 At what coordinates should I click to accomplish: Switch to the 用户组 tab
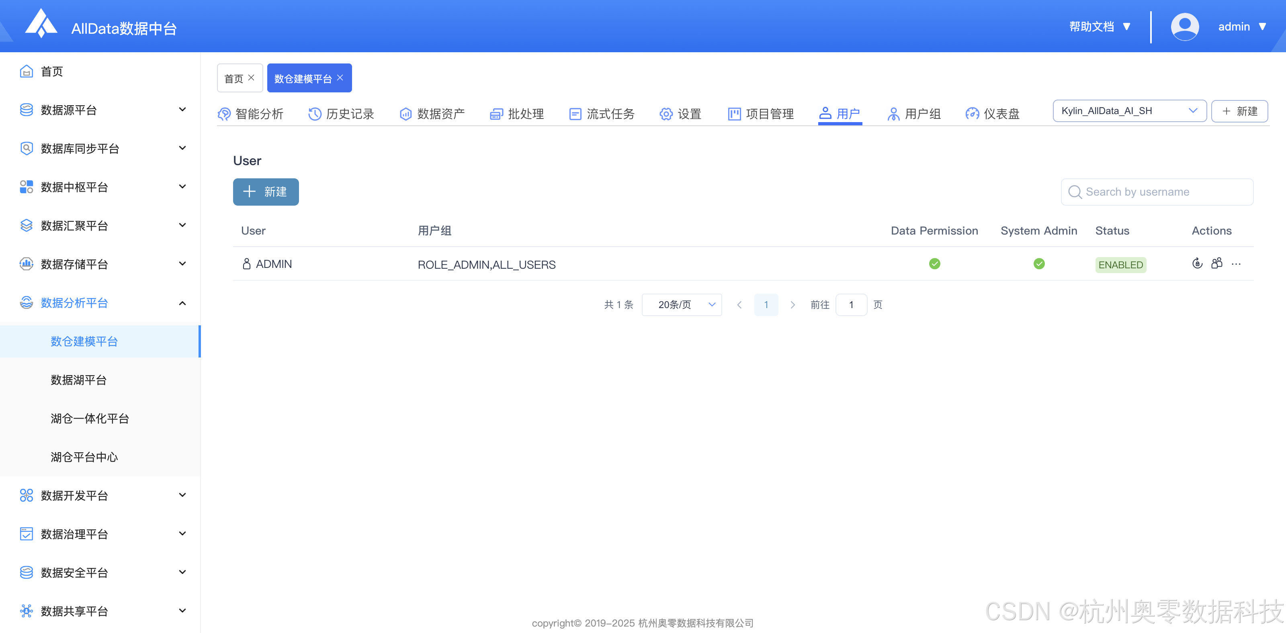913,114
